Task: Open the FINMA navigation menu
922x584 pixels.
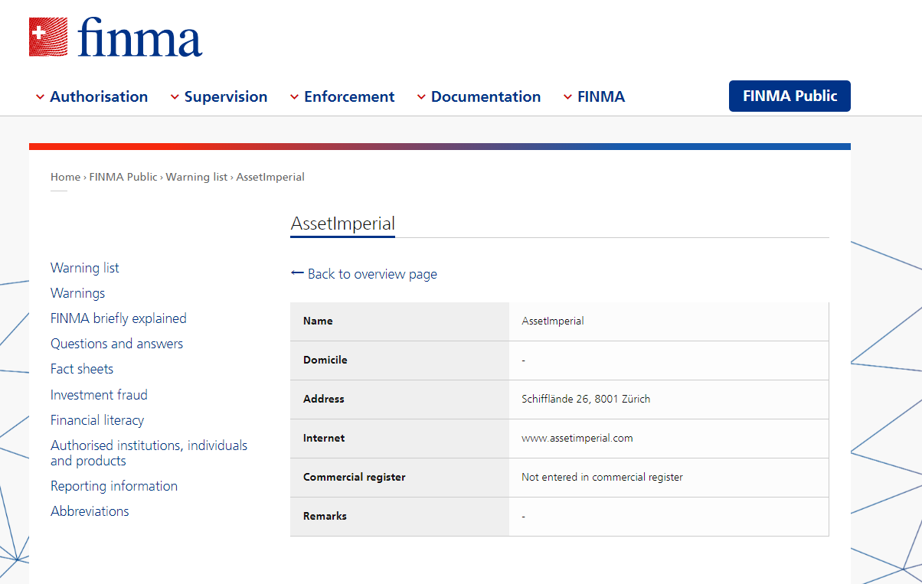Action: point(601,96)
